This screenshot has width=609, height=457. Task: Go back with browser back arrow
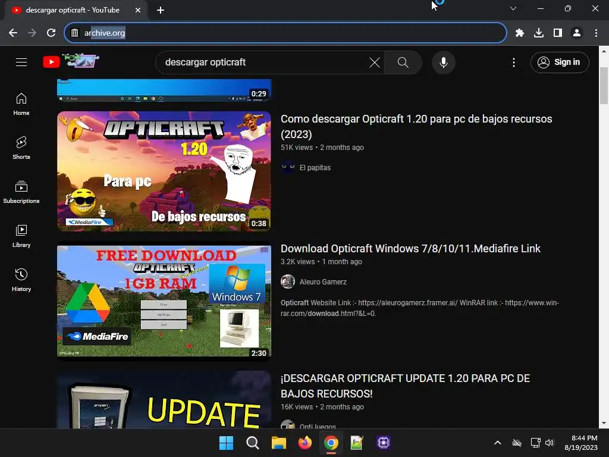click(13, 33)
